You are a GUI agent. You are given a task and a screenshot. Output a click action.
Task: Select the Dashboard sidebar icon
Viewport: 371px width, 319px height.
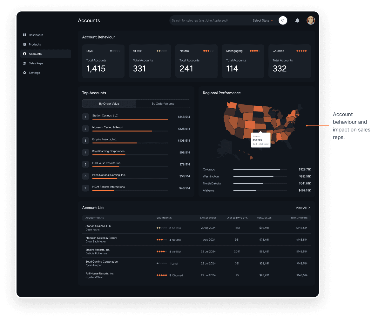pos(25,35)
